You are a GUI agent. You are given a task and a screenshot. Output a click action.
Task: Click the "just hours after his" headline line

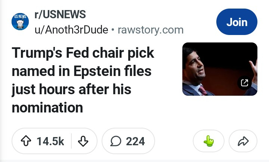click(x=71, y=89)
